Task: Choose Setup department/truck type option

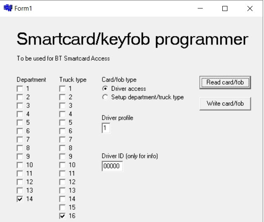Action: pyautogui.click(x=105, y=97)
